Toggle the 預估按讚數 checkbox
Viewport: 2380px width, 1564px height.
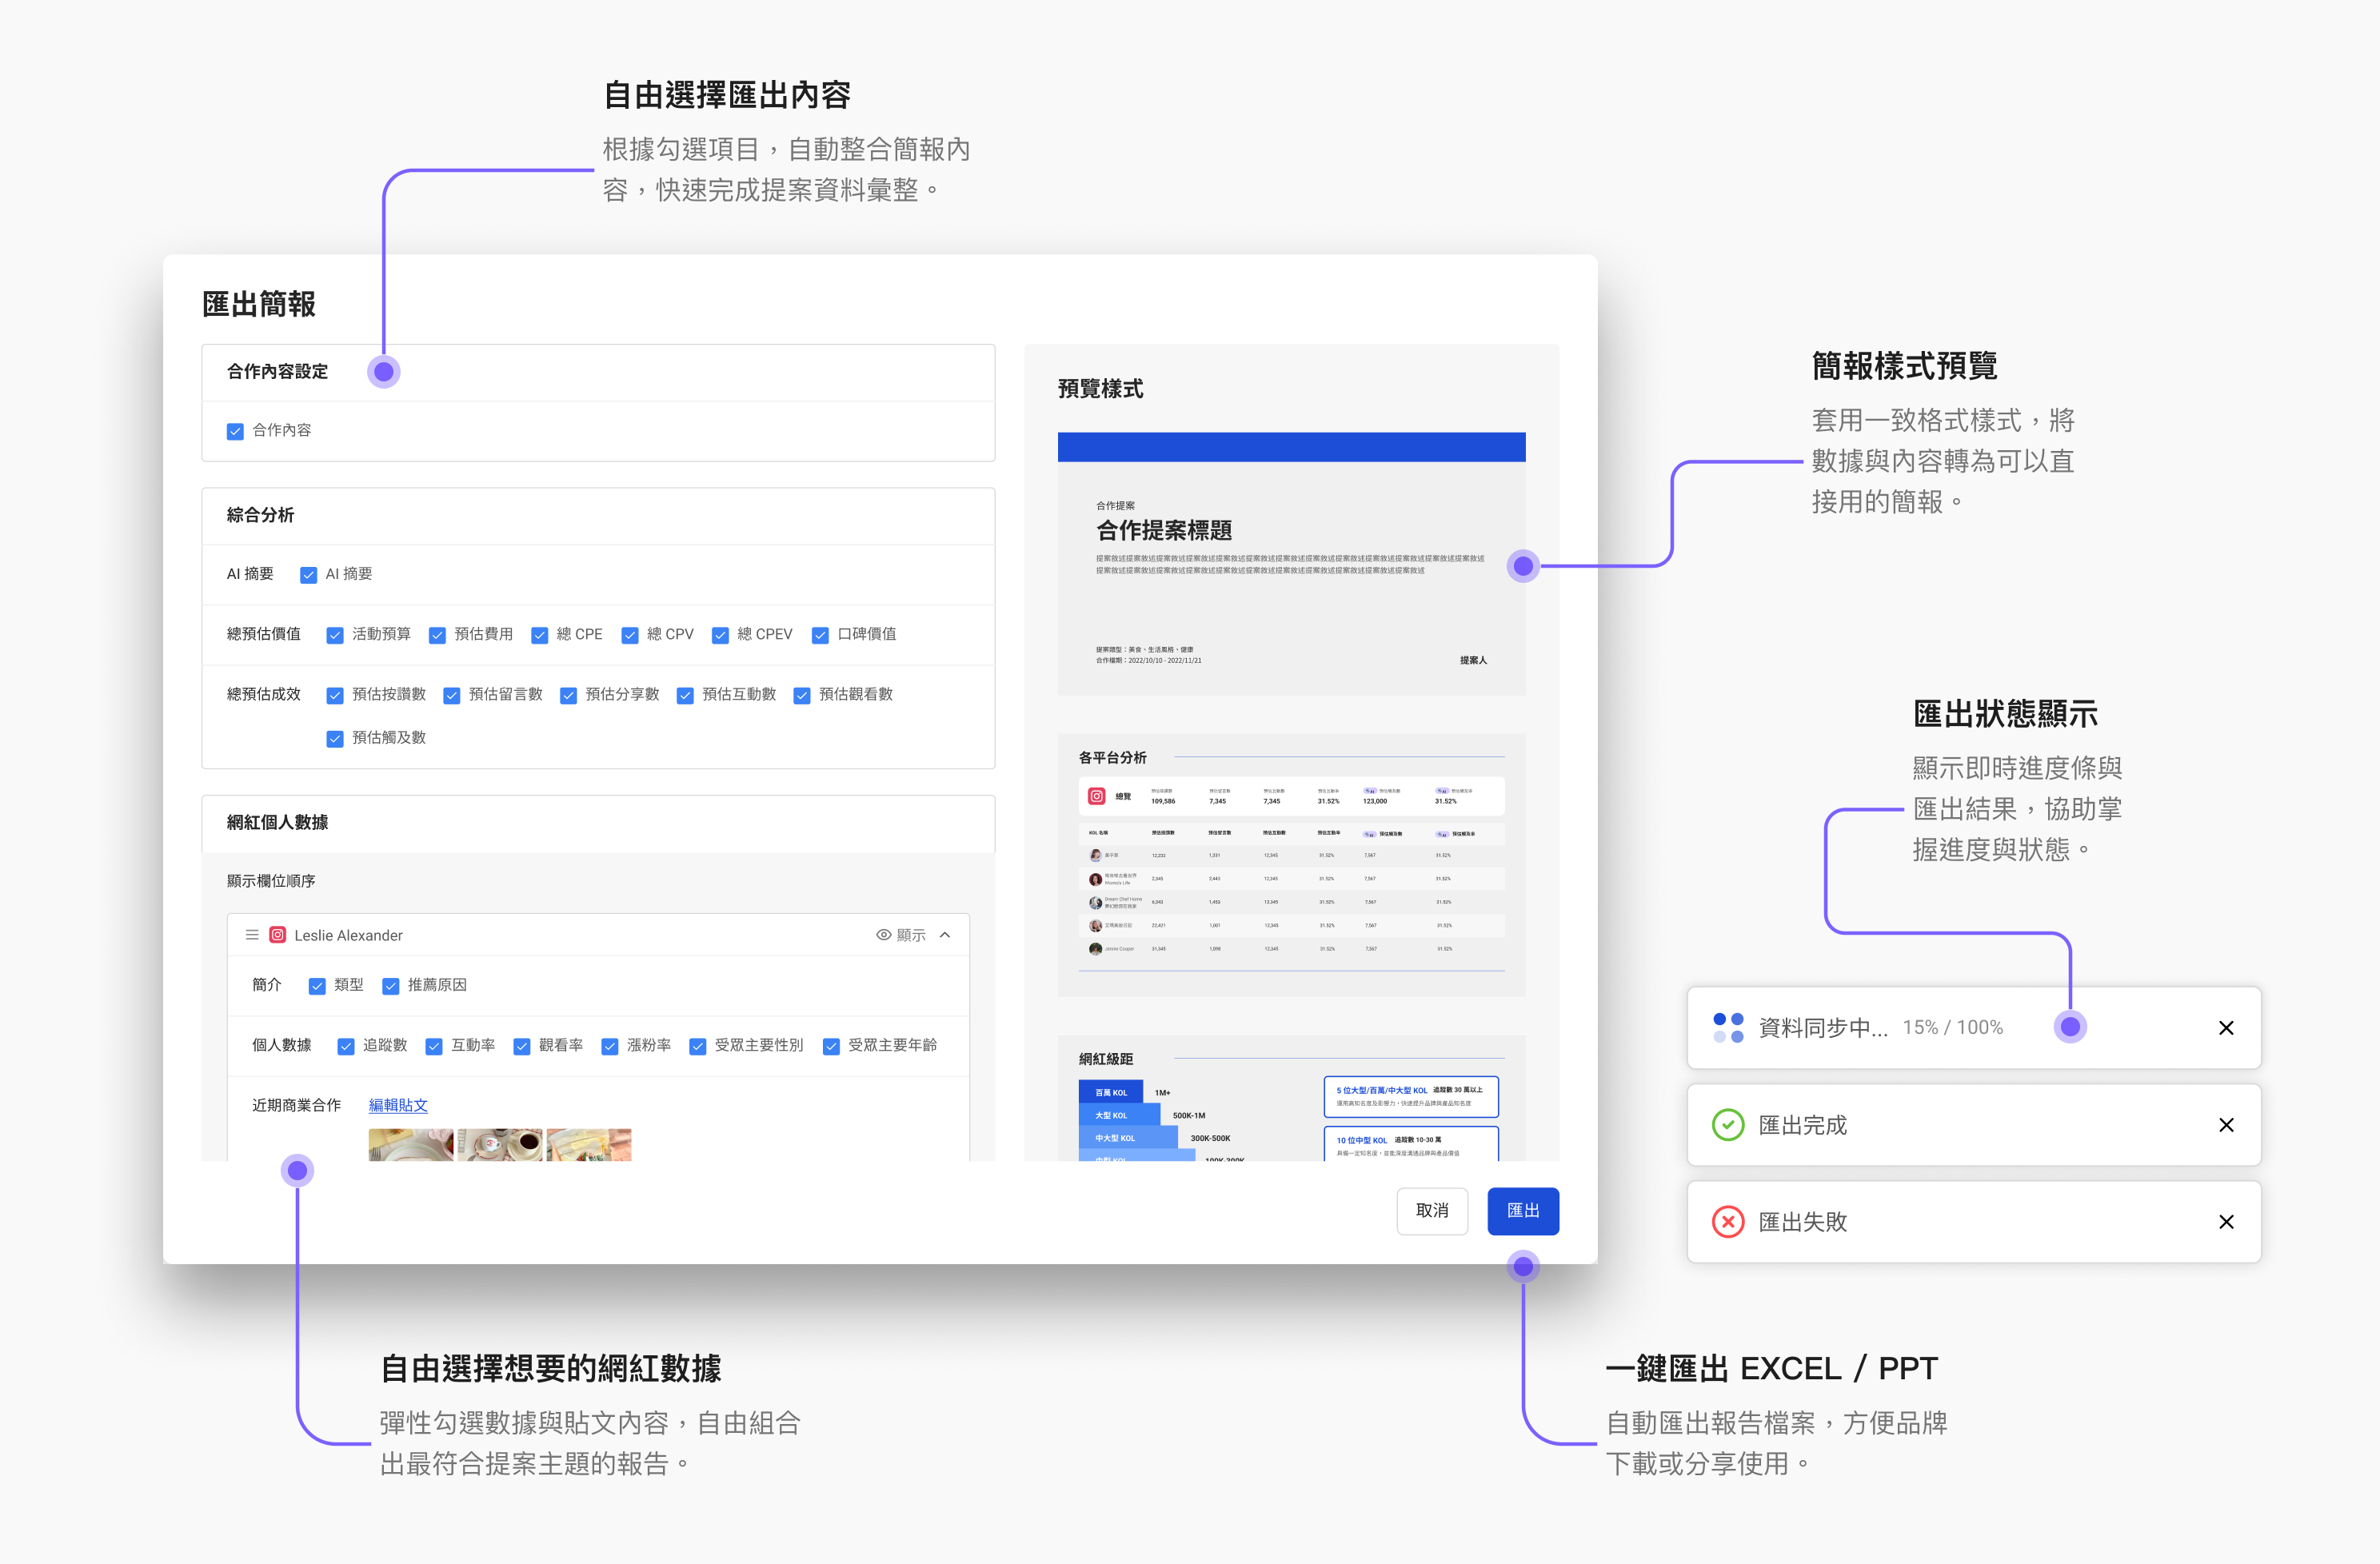(x=335, y=695)
